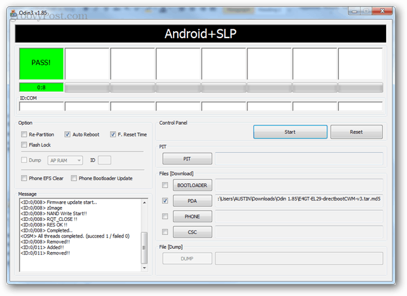Enable the Re-Partition checkbox

point(24,134)
